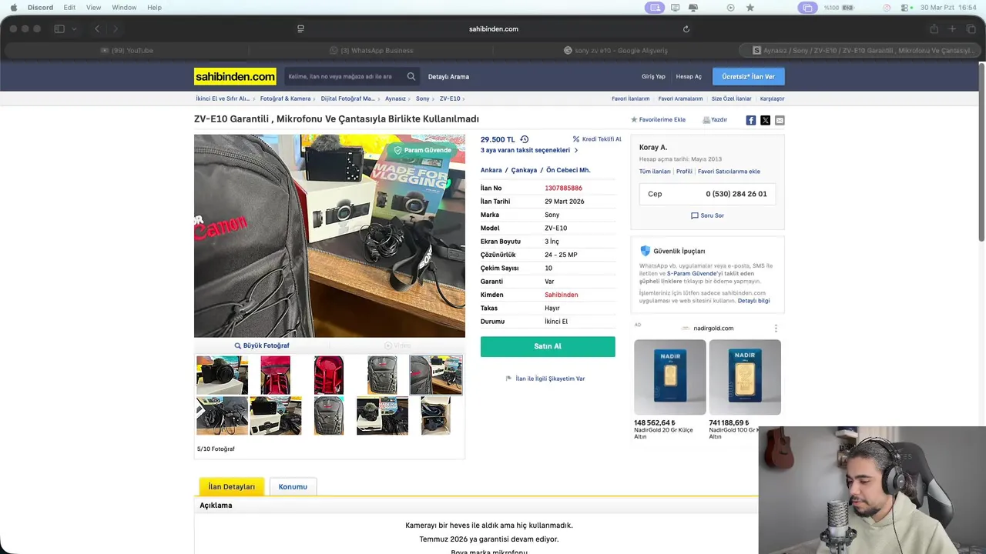Click the Soru Sor chat bubble icon
The width and height of the screenshot is (986, 554).
coord(695,215)
